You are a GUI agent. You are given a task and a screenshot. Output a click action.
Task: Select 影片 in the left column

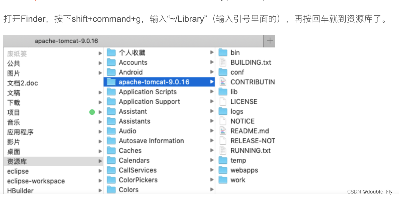click(x=13, y=142)
